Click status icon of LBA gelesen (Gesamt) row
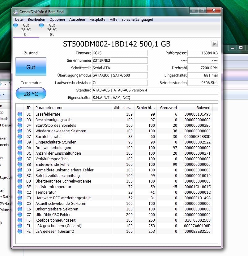The width and height of the screenshot is (248, 256). [20, 231]
